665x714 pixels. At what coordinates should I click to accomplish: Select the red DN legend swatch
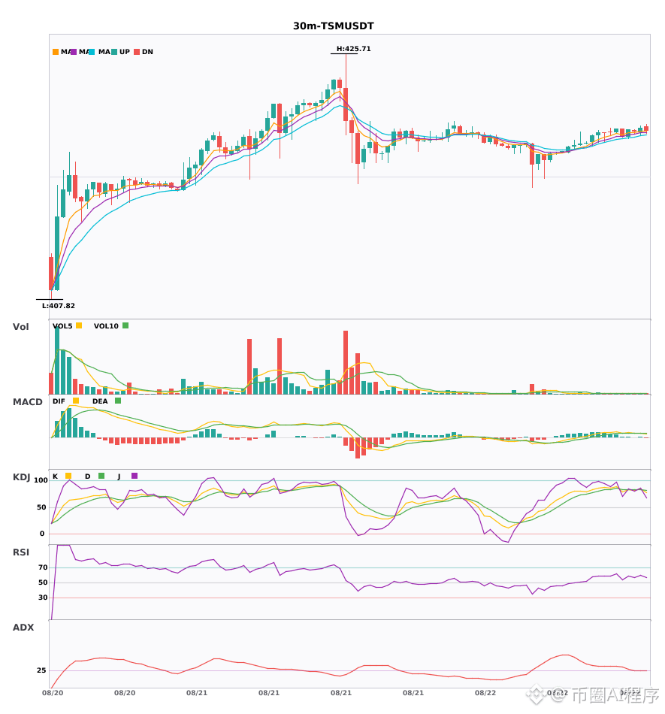pos(137,52)
